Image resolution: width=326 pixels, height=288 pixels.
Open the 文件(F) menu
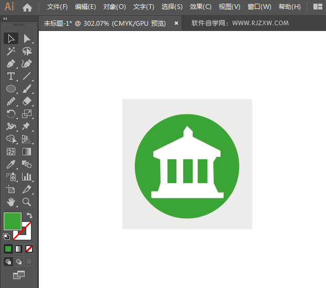[57, 7]
